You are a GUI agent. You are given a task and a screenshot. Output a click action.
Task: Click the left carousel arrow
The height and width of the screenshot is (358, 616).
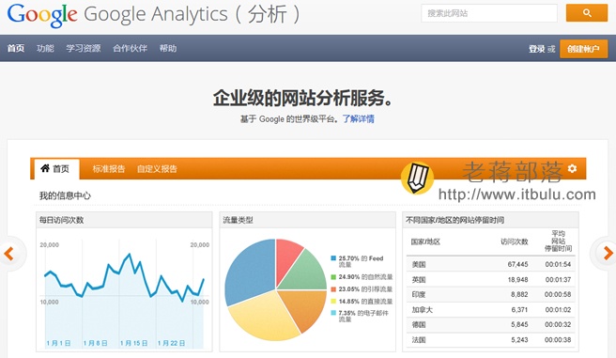(9, 253)
